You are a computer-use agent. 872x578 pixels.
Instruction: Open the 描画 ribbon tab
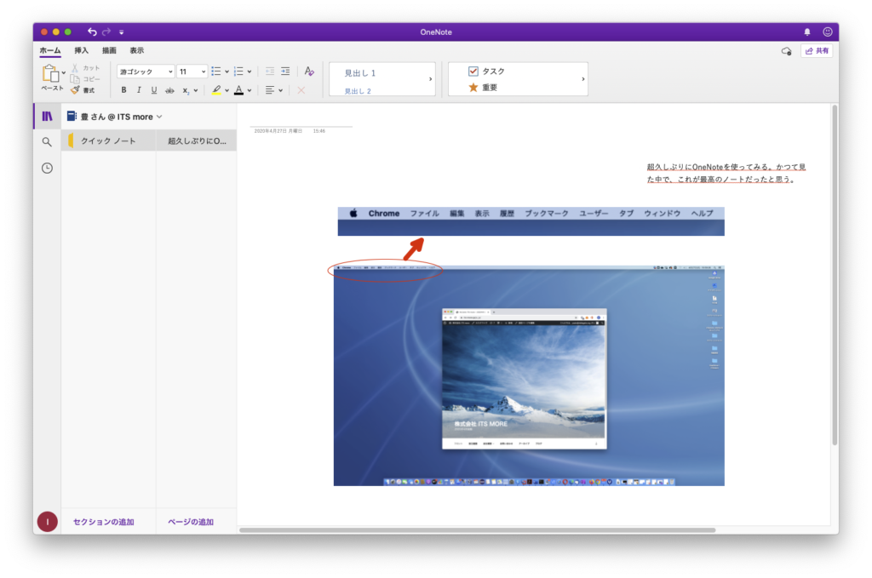tap(109, 50)
